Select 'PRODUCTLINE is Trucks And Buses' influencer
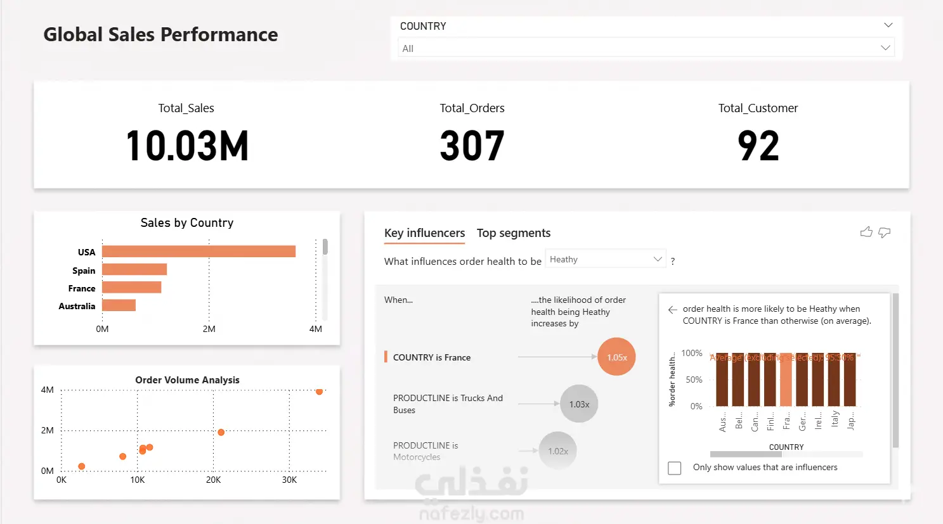The height and width of the screenshot is (524, 943). [448, 404]
